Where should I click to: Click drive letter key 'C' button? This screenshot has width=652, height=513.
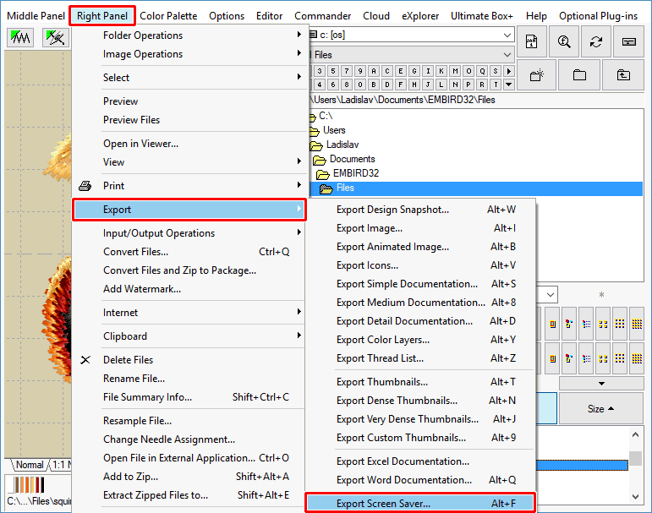(x=387, y=71)
